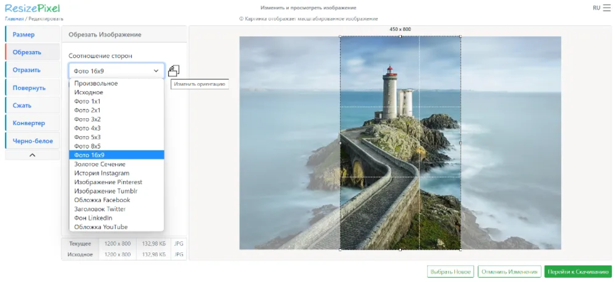
Task: Click the ResizePixel logo
Action: point(32,8)
